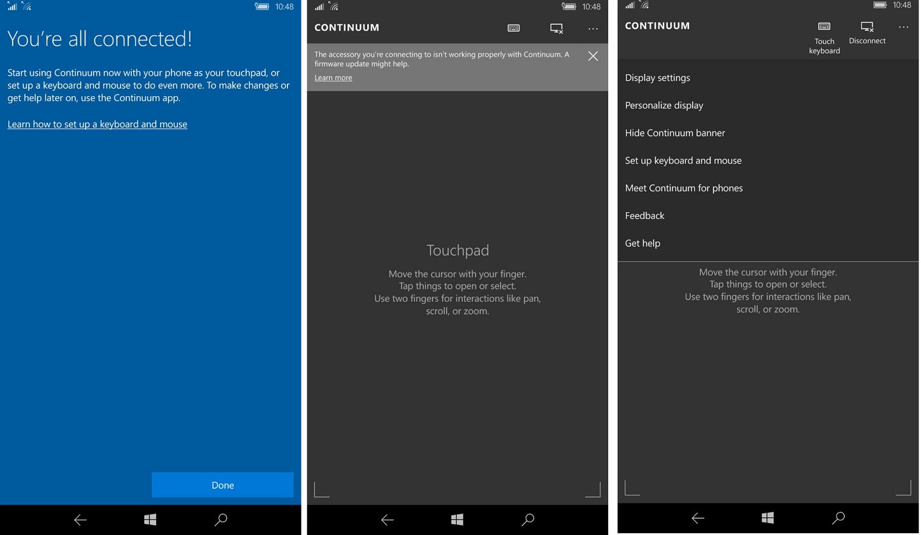Screen dimensions: 921x535
Task: Tap 'You're all connected!' heading
Action: 100,38
